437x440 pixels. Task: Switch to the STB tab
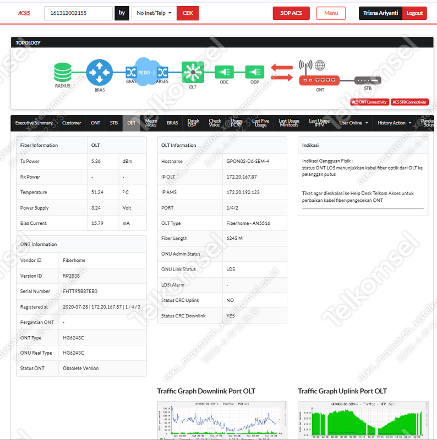pos(114,123)
